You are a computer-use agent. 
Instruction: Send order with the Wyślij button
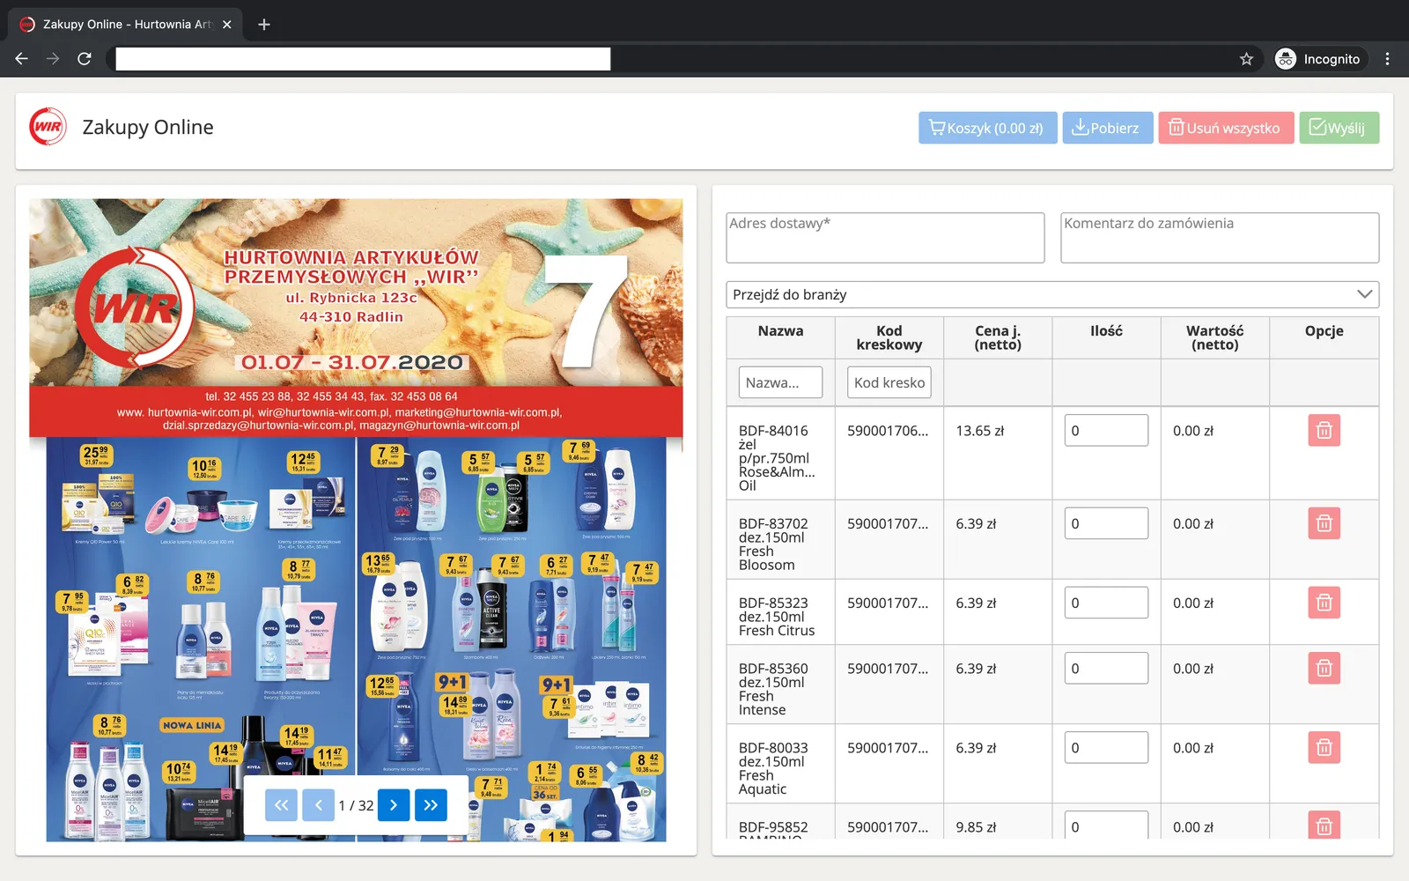tap(1339, 128)
